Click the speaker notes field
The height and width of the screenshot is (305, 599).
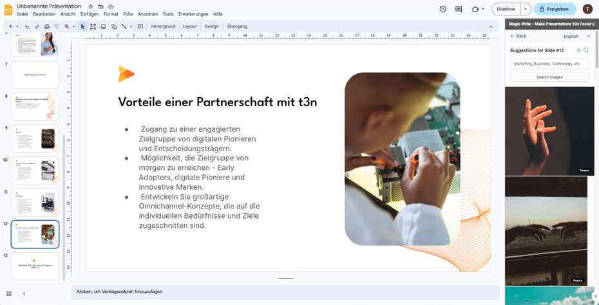285,291
